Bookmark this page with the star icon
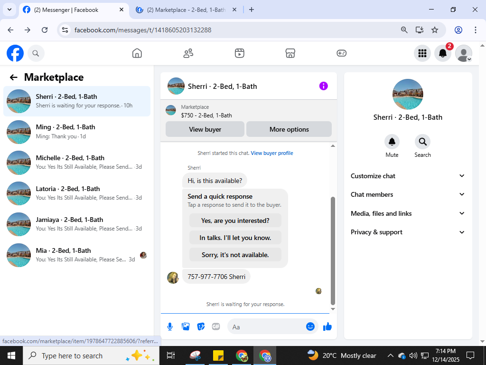Image resolution: width=486 pixels, height=365 pixels. click(435, 30)
